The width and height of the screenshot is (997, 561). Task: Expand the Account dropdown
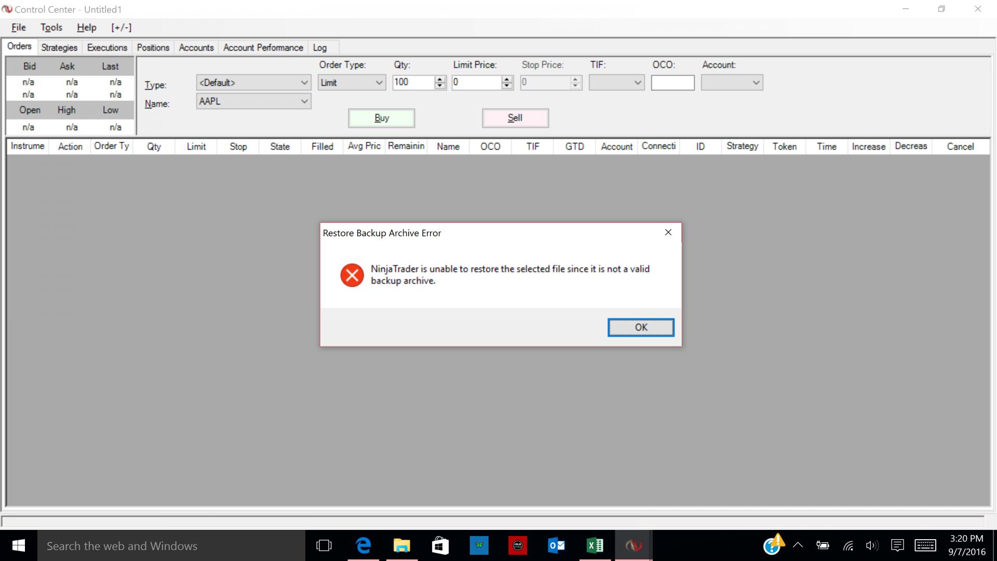click(x=756, y=83)
